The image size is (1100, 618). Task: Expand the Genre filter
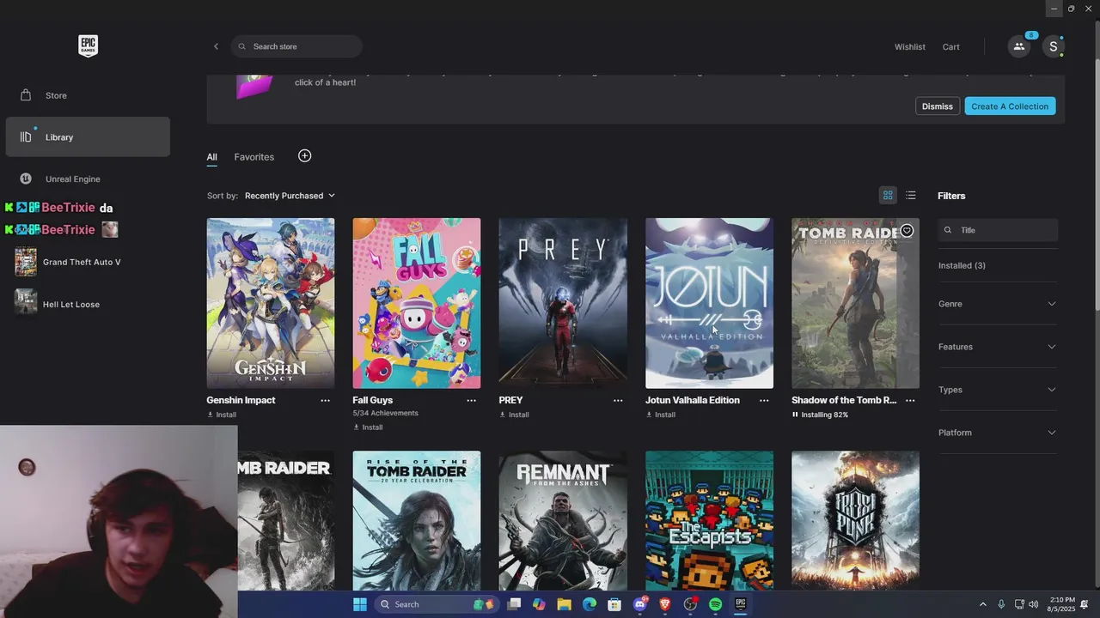[997, 304]
